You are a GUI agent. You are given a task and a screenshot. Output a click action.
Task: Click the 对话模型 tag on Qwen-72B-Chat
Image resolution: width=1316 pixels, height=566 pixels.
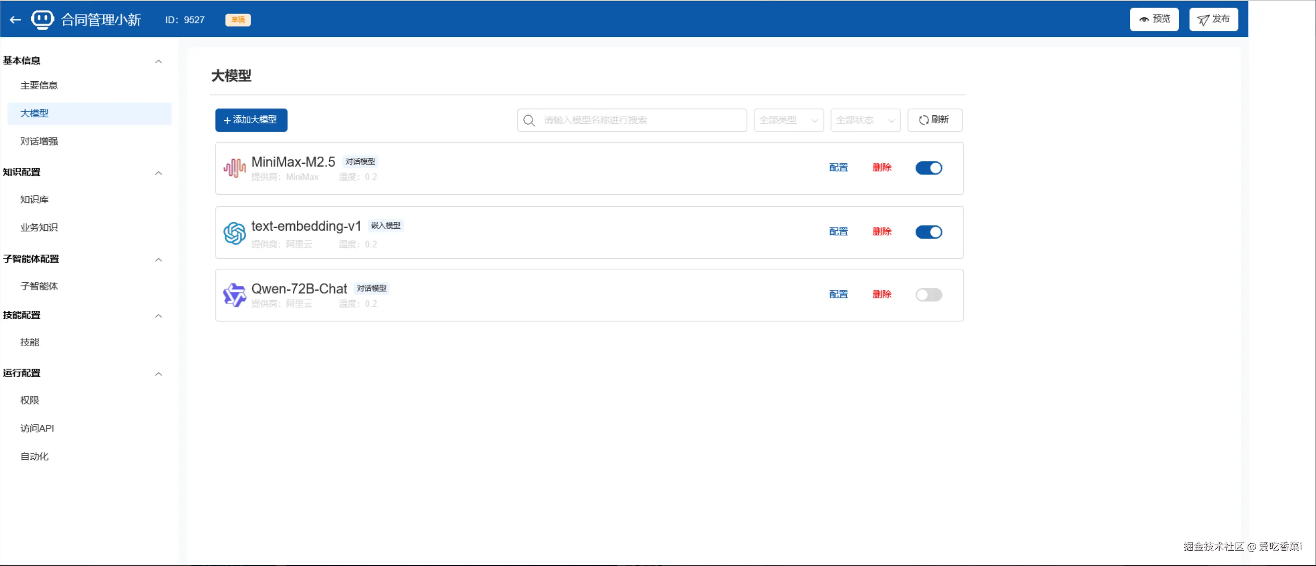pyautogui.click(x=371, y=289)
